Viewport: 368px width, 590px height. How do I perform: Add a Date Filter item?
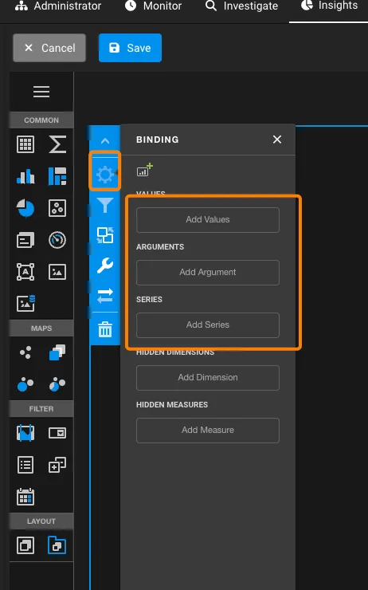point(25,497)
